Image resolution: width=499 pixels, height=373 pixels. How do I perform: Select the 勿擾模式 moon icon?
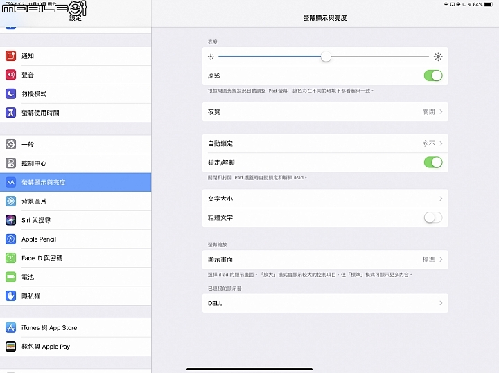click(x=10, y=93)
